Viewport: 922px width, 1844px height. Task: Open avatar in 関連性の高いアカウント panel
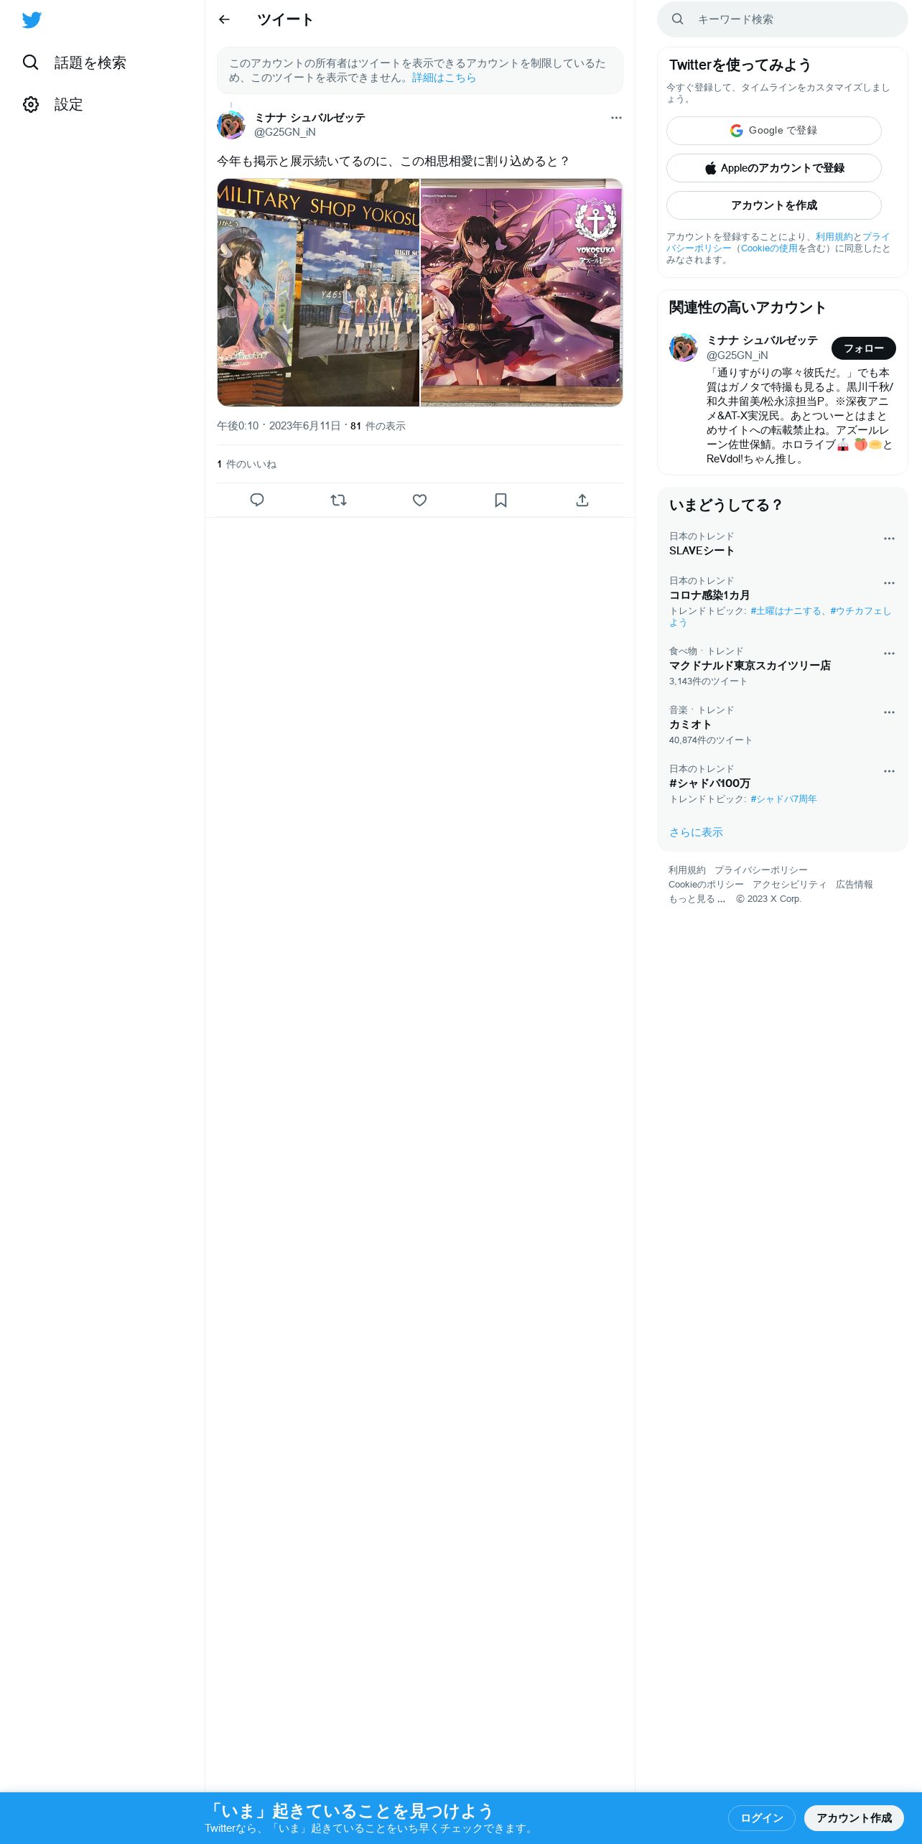click(684, 348)
